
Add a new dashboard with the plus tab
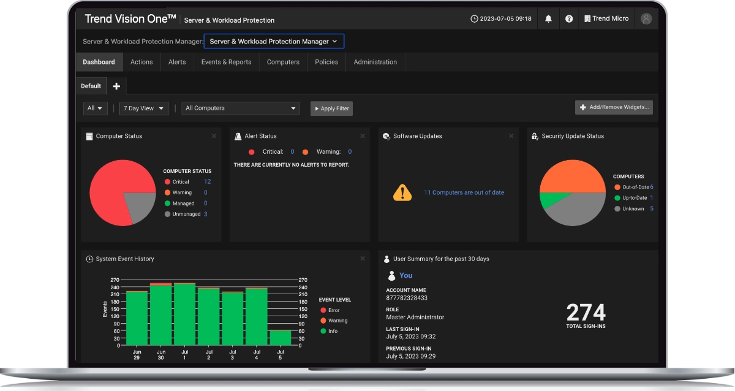coord(116,86)
